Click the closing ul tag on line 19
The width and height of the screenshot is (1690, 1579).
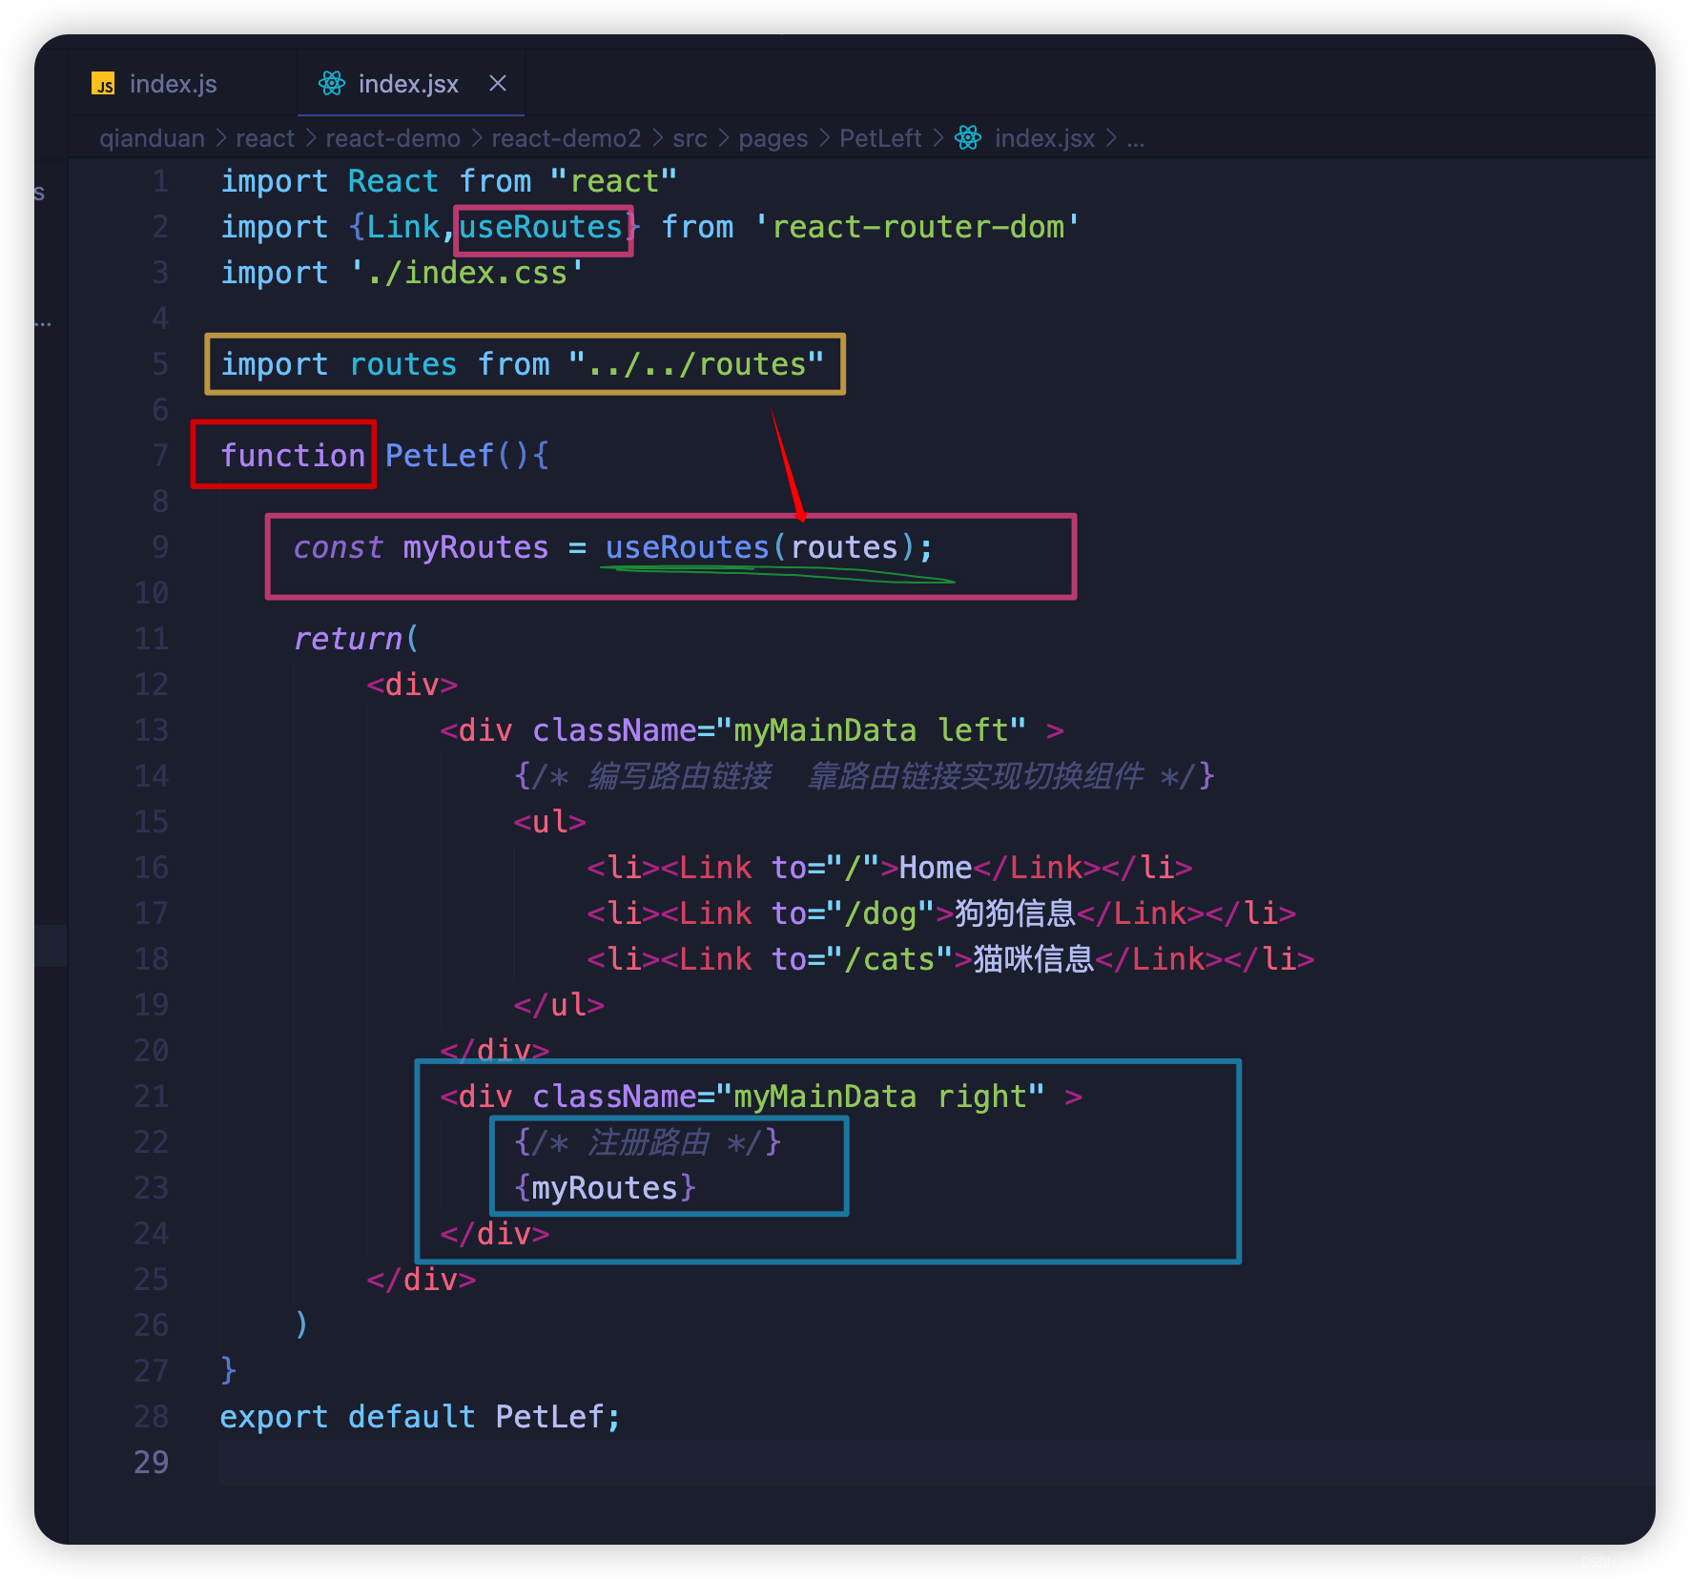[559, 1005]
